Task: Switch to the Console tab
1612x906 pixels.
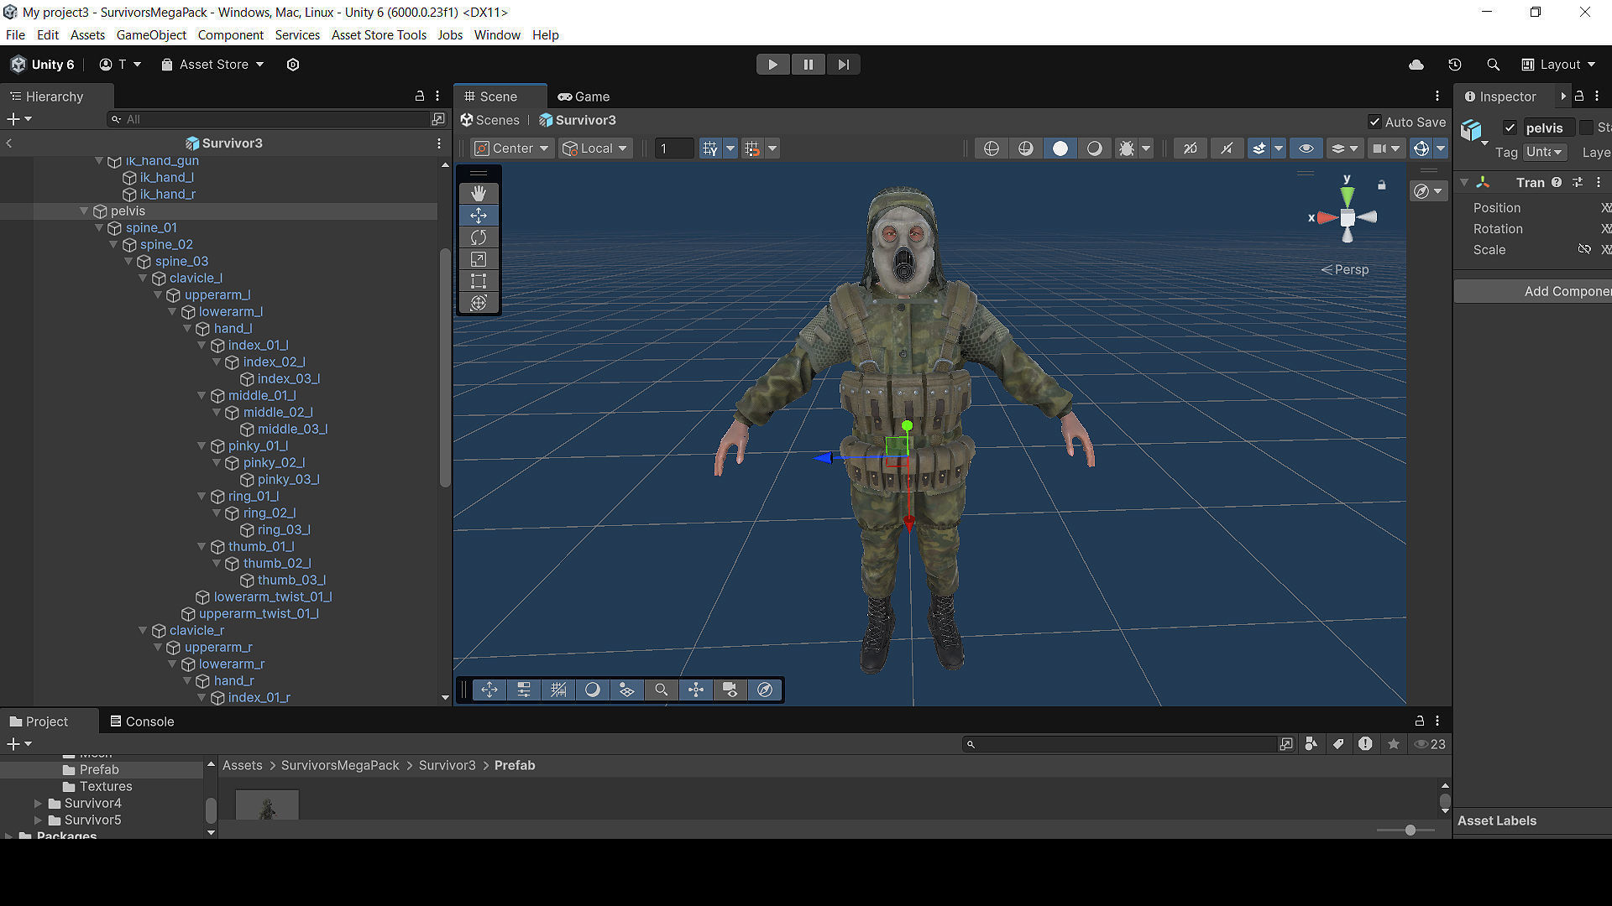Action: tap(142, 721)
